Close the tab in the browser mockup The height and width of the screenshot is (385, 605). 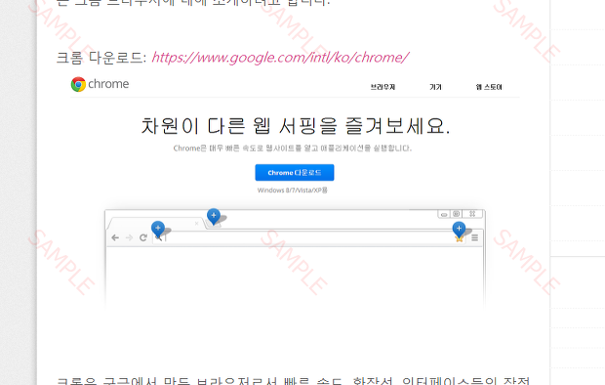pos(196,224)
